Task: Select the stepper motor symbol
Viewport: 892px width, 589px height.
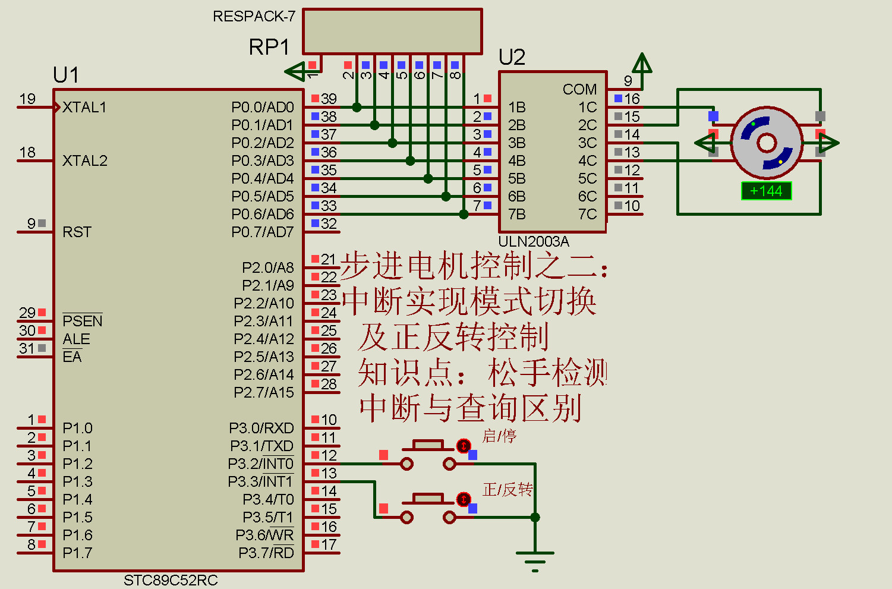Action: click(767, 143)
